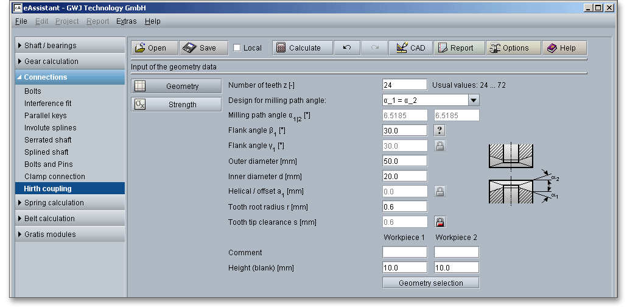Image resolution: width=627 pixels, height=307 pixels.
Task: Click the Help book button in the toolbar
Action: coord(564,48)
